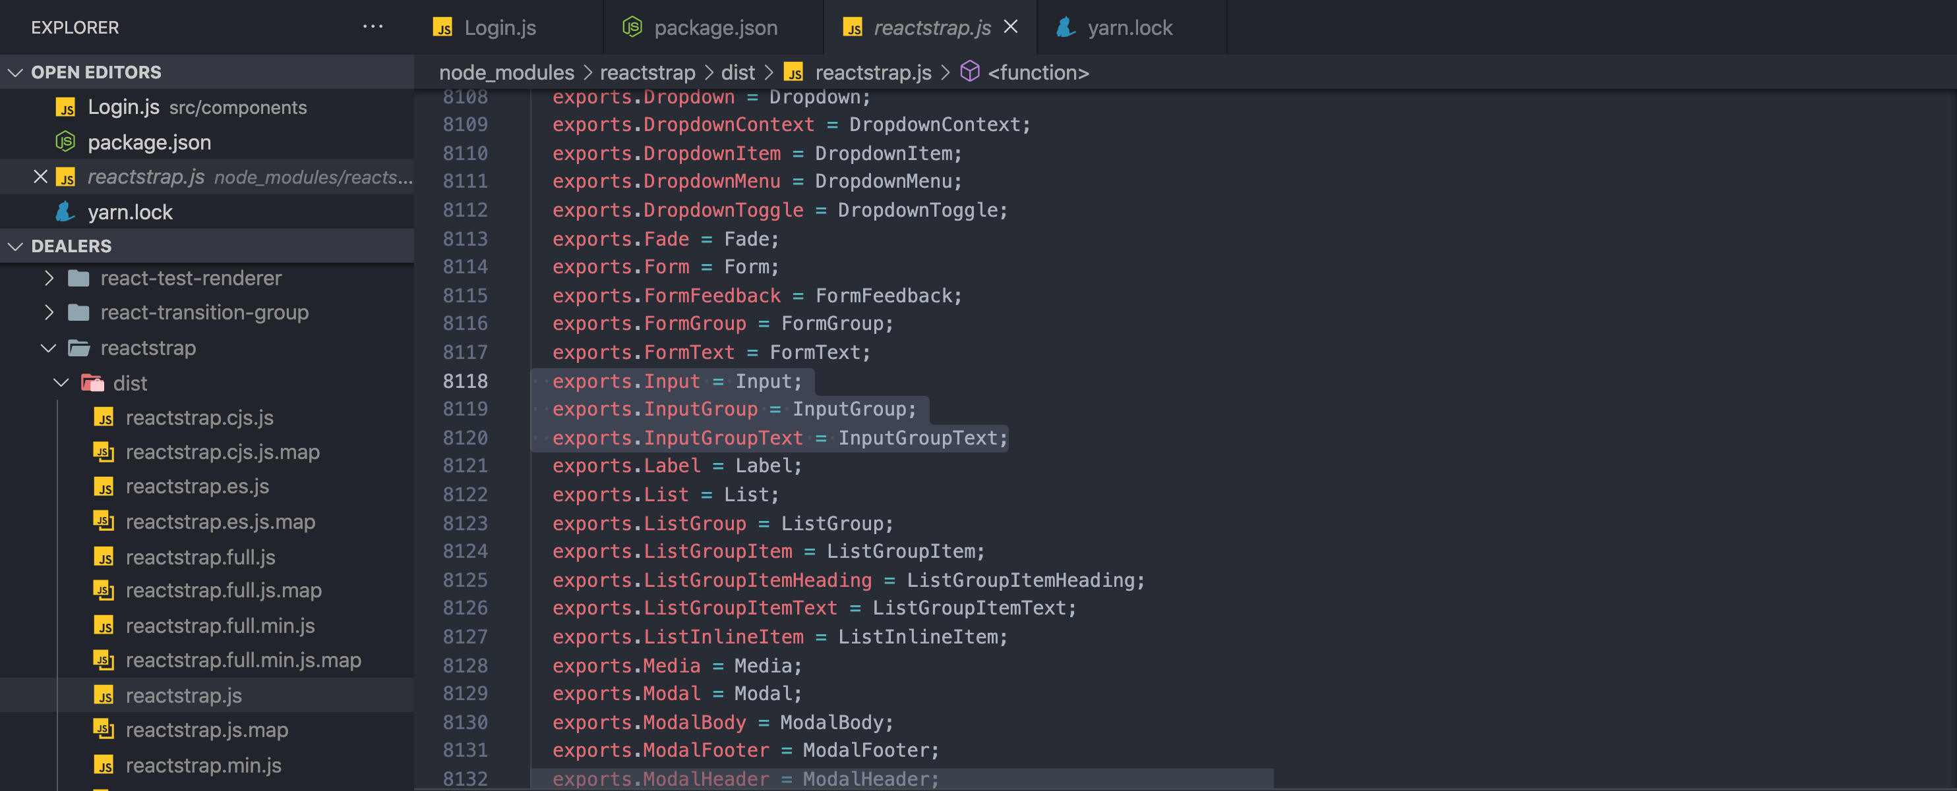Collapse the reactstrap folder in the tree
The height and width of the screenshot is (791, 1957).
tap(49, 348)
